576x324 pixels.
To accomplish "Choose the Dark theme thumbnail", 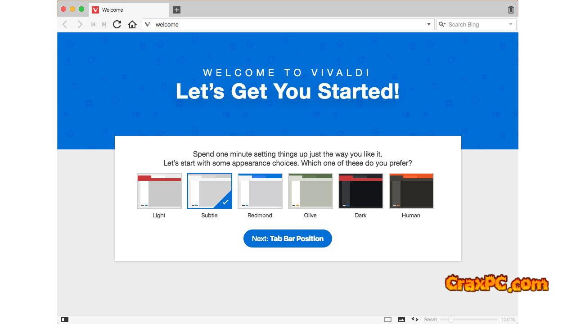I will [361, 191].
